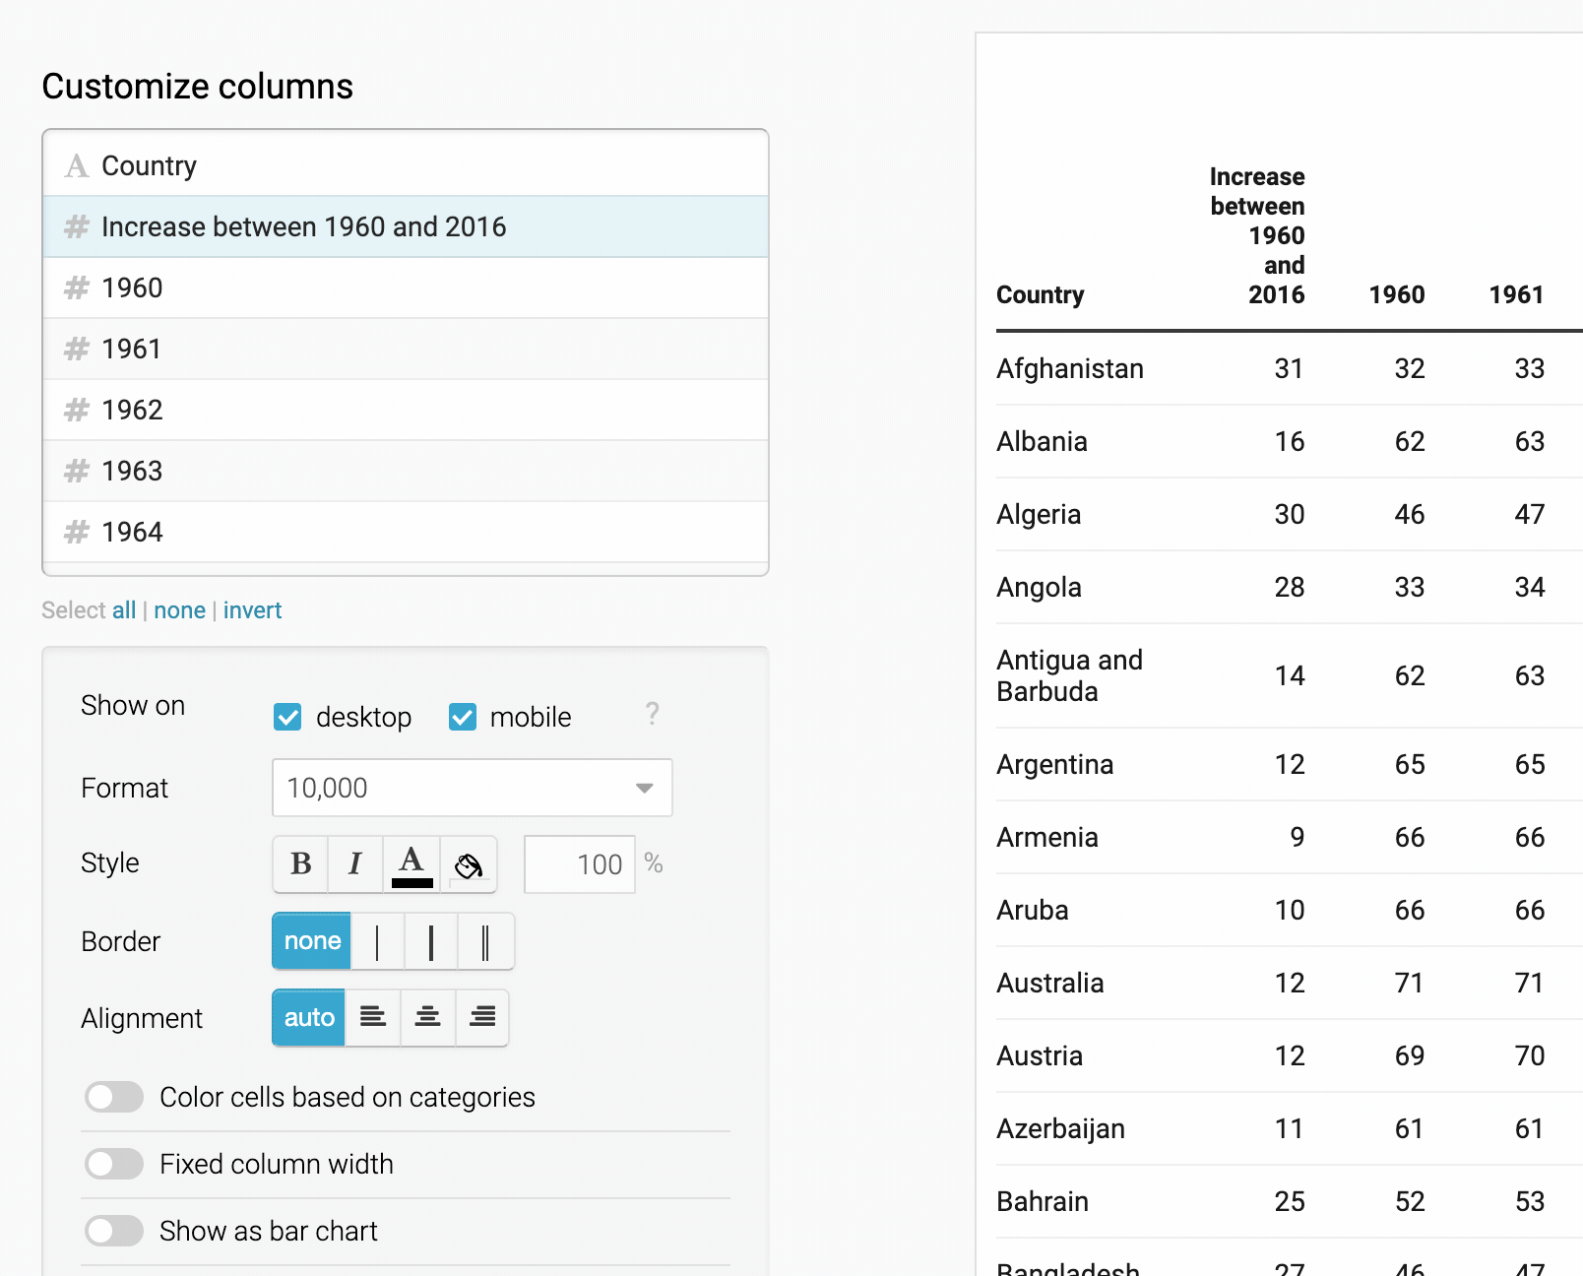Click the invert selection link

pyautogui.click(x=252, y=609)
